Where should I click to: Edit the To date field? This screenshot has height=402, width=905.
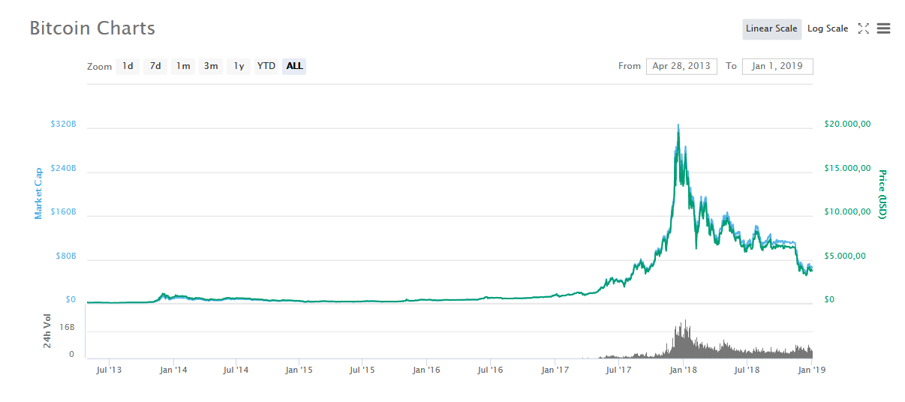777,66
